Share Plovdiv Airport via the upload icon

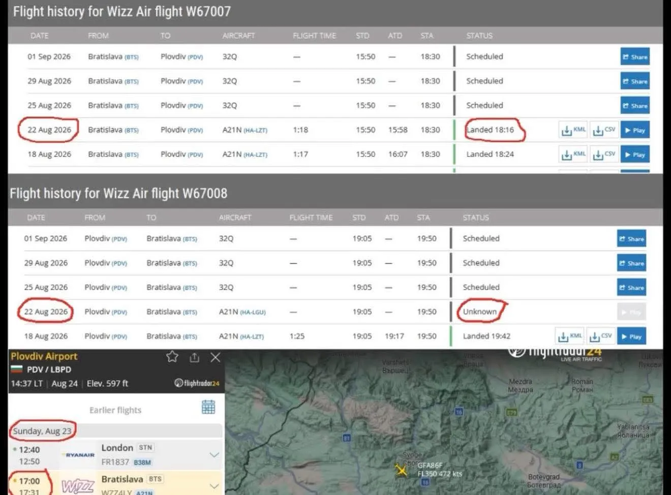point(194,358)
